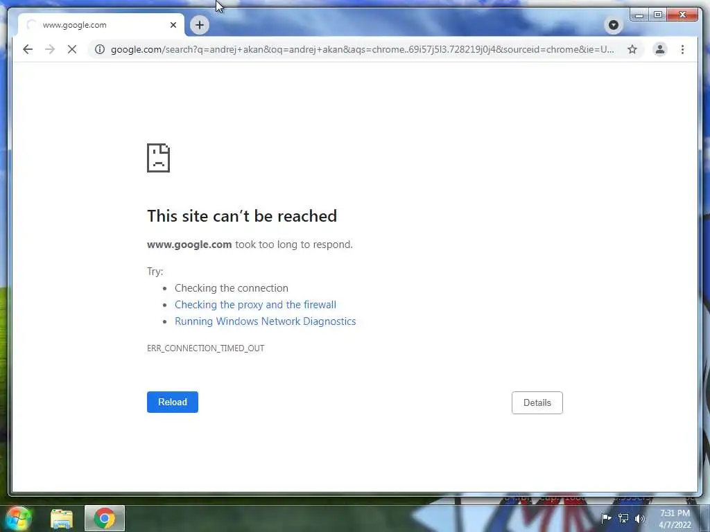Go back using the browser back arrow
Image resolution: width=710 pixels, height=532 pixels.
click(x=28, y=49)
